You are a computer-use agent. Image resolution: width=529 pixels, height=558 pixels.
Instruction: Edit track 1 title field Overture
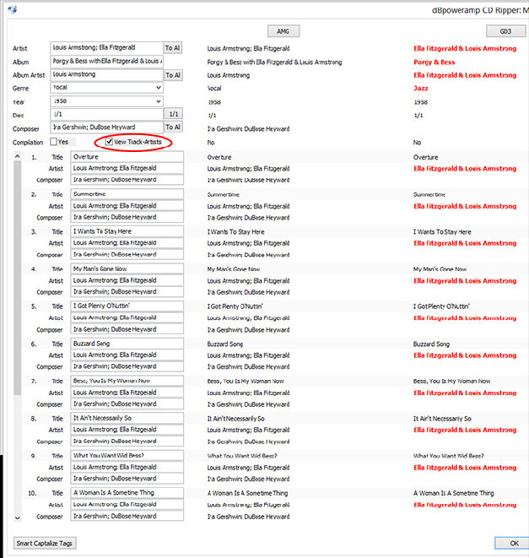[x=127, y=157]
